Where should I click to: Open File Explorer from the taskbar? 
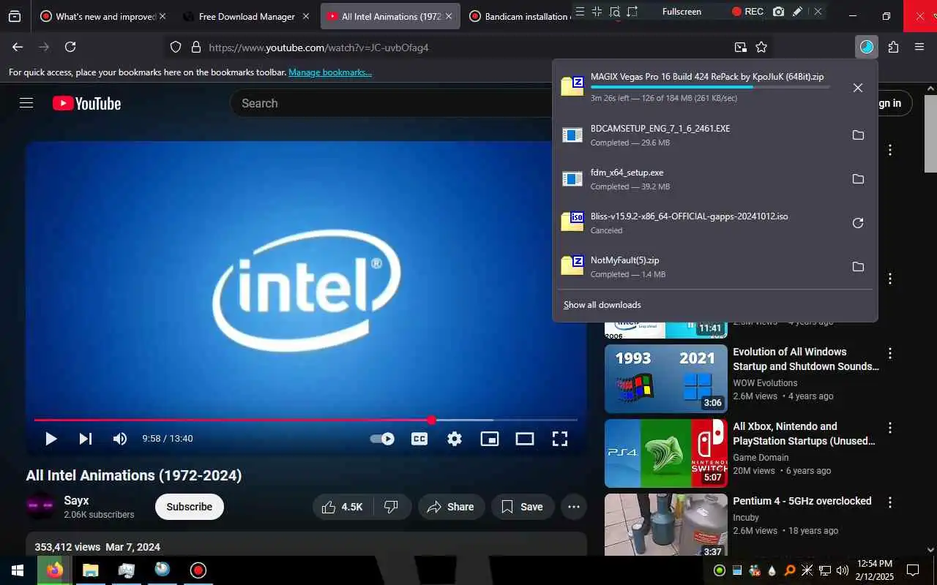pyautogui.click(x=90, y=570)
